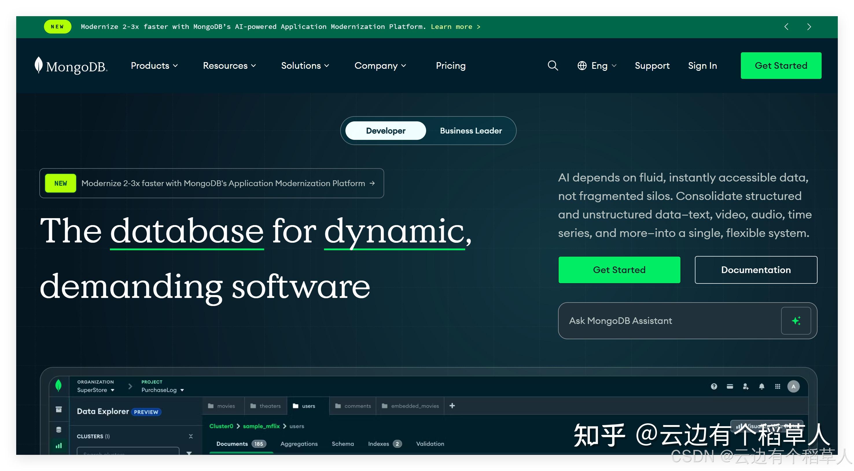
Task: Click the notifications bell icon
Action: pos(761,386)
